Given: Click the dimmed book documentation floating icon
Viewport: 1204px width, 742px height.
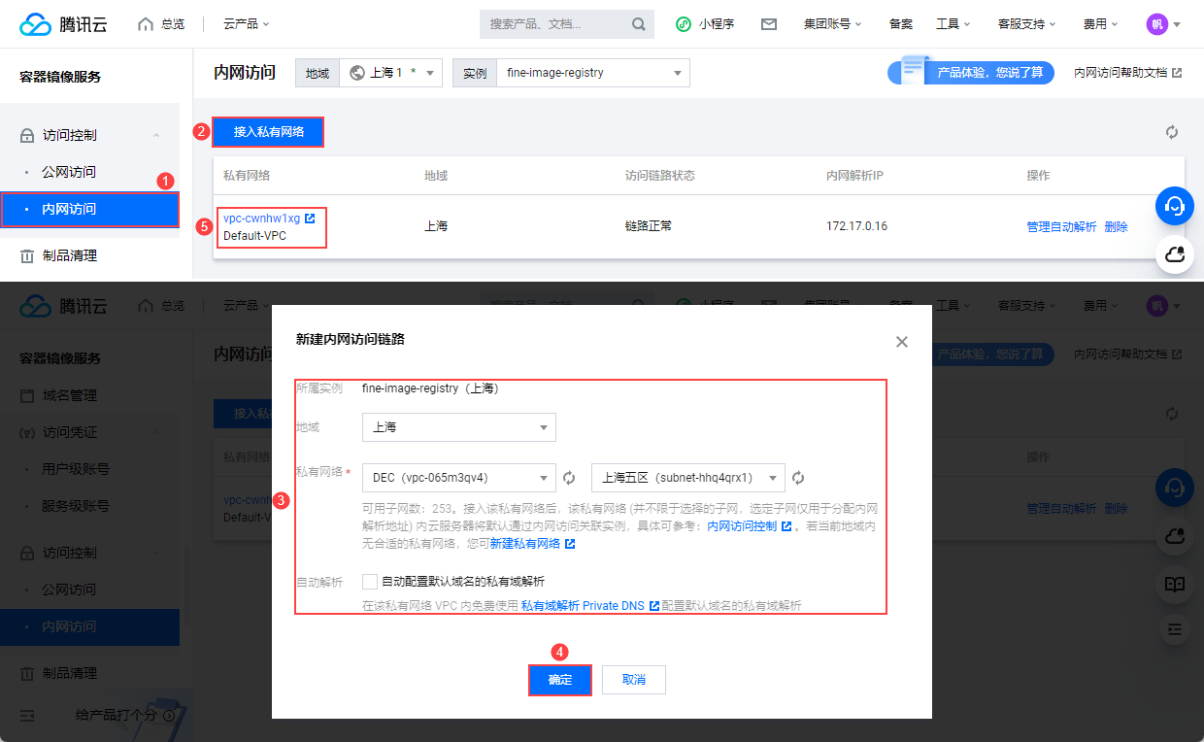Looking at the screenshot, I should tap(1174, 584).
